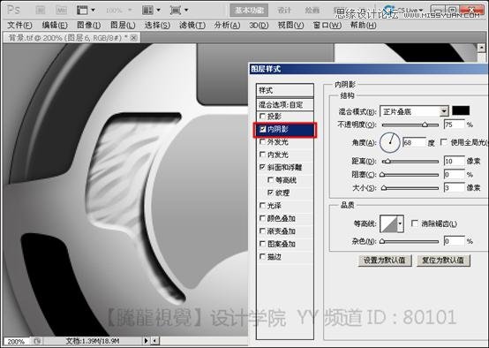Enable the 描边 stroke checkbox
489x348 pixels.
262,256
